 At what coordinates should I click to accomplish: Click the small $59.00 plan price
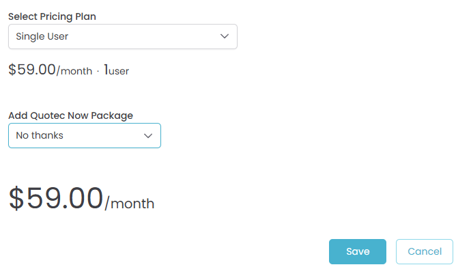[31, 70]
